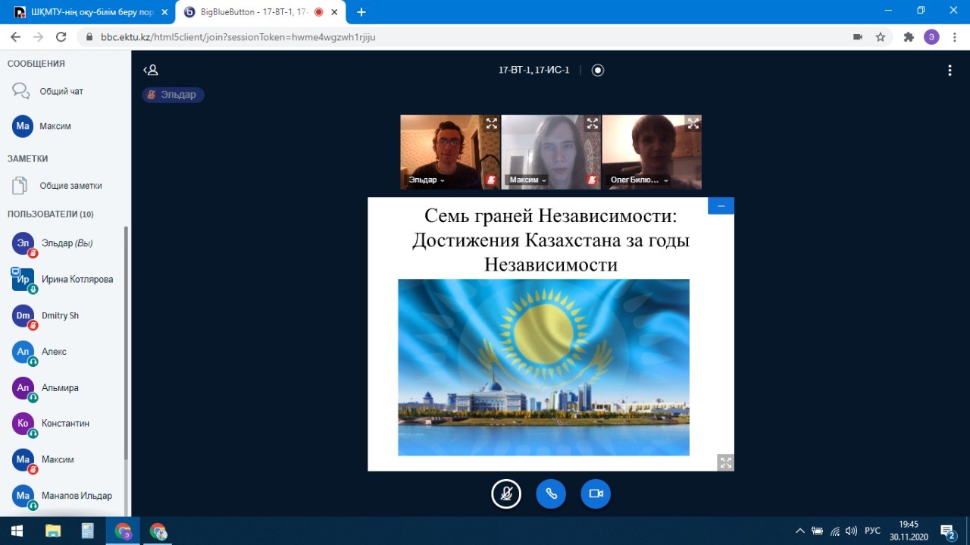Unmute the microphone
The height and width of the screenshot is (545, 970).
coord(506,494)
